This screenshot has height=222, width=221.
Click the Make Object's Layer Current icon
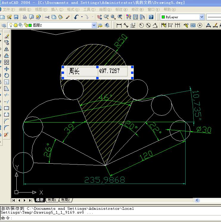click(100, 26)
